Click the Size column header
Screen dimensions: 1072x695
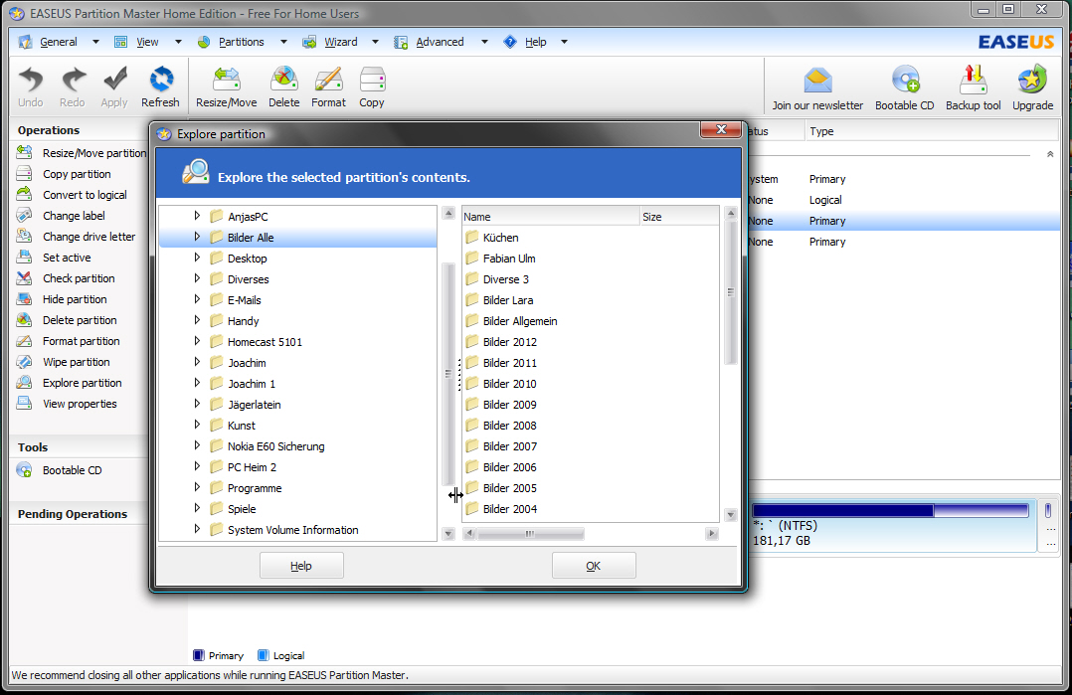tap(679, 217)
